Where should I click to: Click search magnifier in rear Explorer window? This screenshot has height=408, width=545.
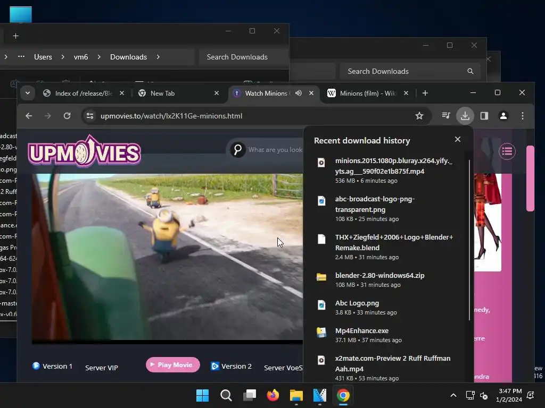pos(470,71)
